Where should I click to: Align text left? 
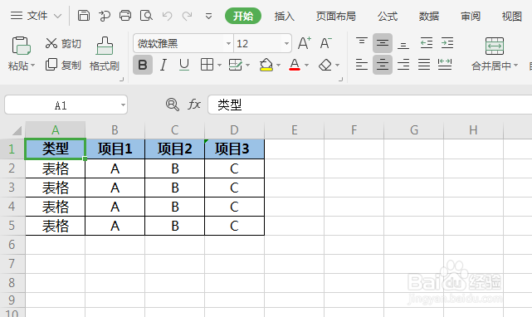coord(362,65)
